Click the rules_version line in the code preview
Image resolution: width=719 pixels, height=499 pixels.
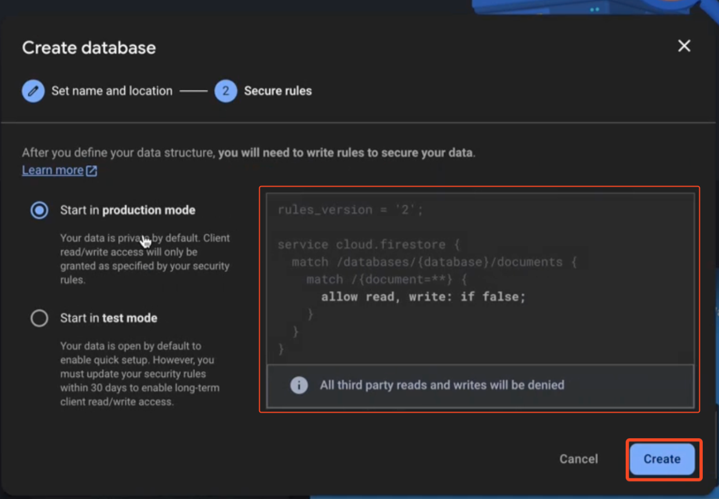(350, 210)
